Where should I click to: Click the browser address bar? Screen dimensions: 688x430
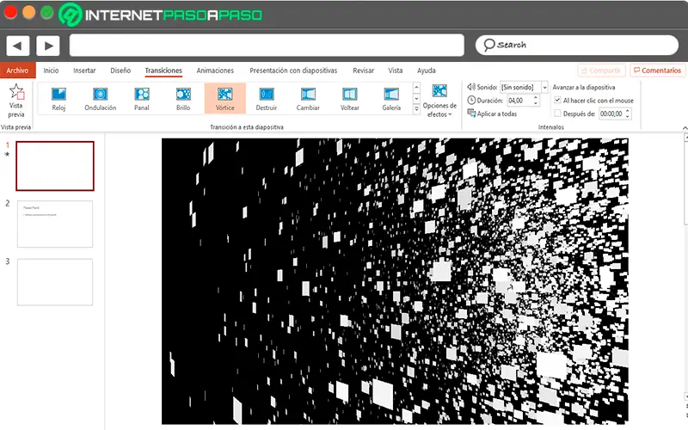(267, 46)
